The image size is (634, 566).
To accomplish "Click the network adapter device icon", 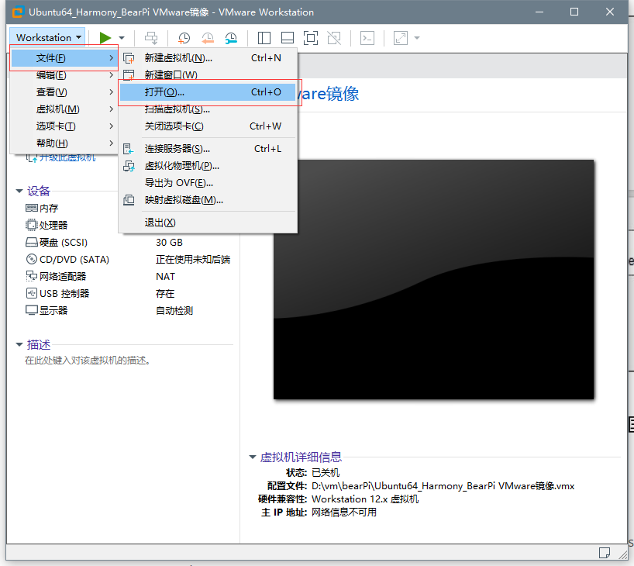I will point(32,276).
